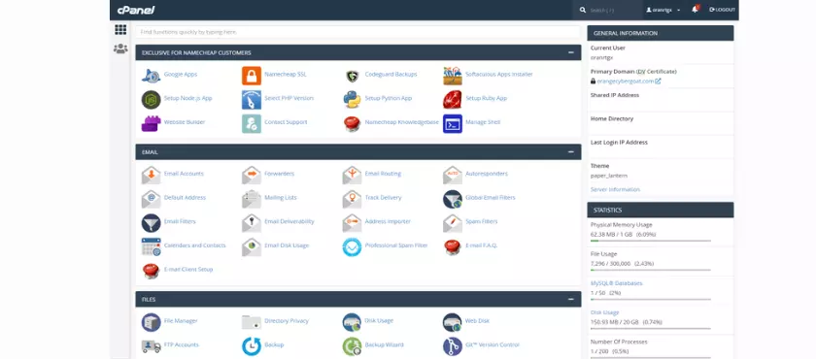Image resolution: width=816 pixels, height=359 pixels.
Task: Open the Google Apps icon
Action: [151, 76]
